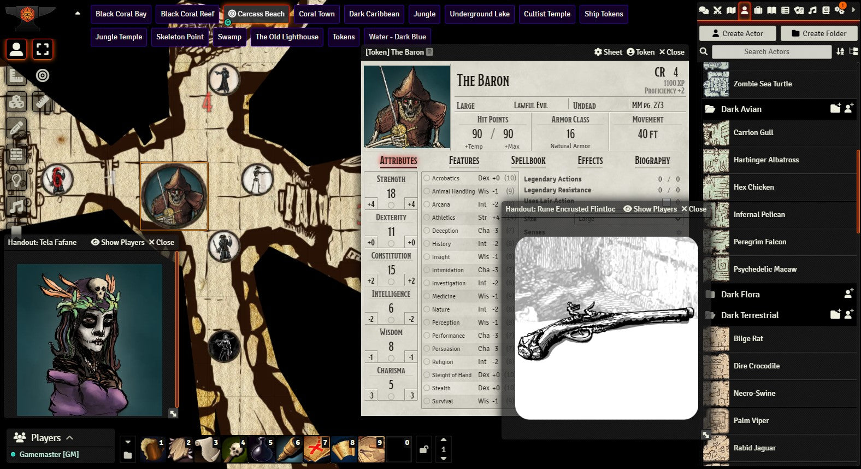Open the Playlists music note sidebar tab
Screen dimensions: 861x469
click(812, 10)
